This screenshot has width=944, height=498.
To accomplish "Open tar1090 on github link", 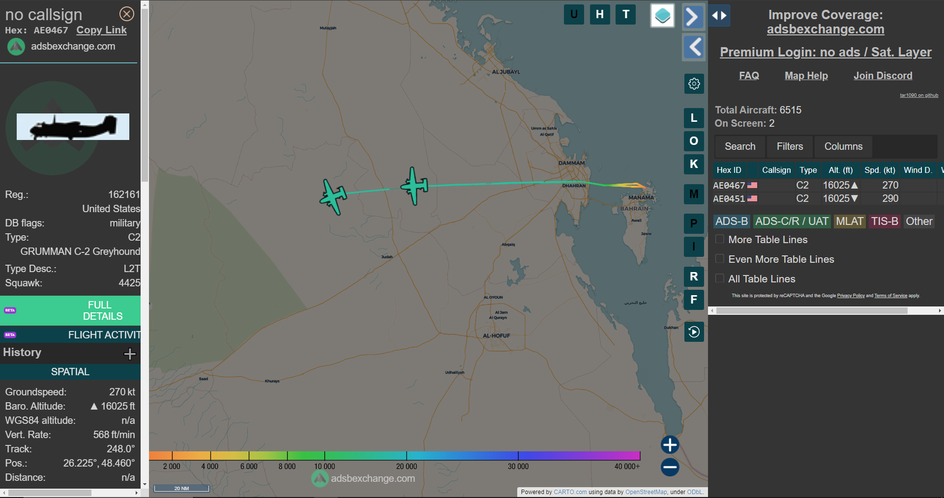I will tap(919, 95).
